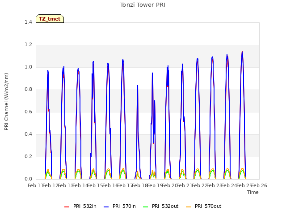
Task: Click the short Feb 17 peak near 0.84
Action: coord(138,86)
